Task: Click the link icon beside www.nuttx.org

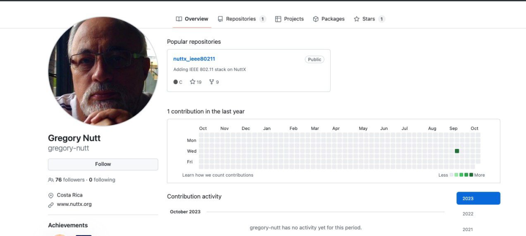Action: 51,204
